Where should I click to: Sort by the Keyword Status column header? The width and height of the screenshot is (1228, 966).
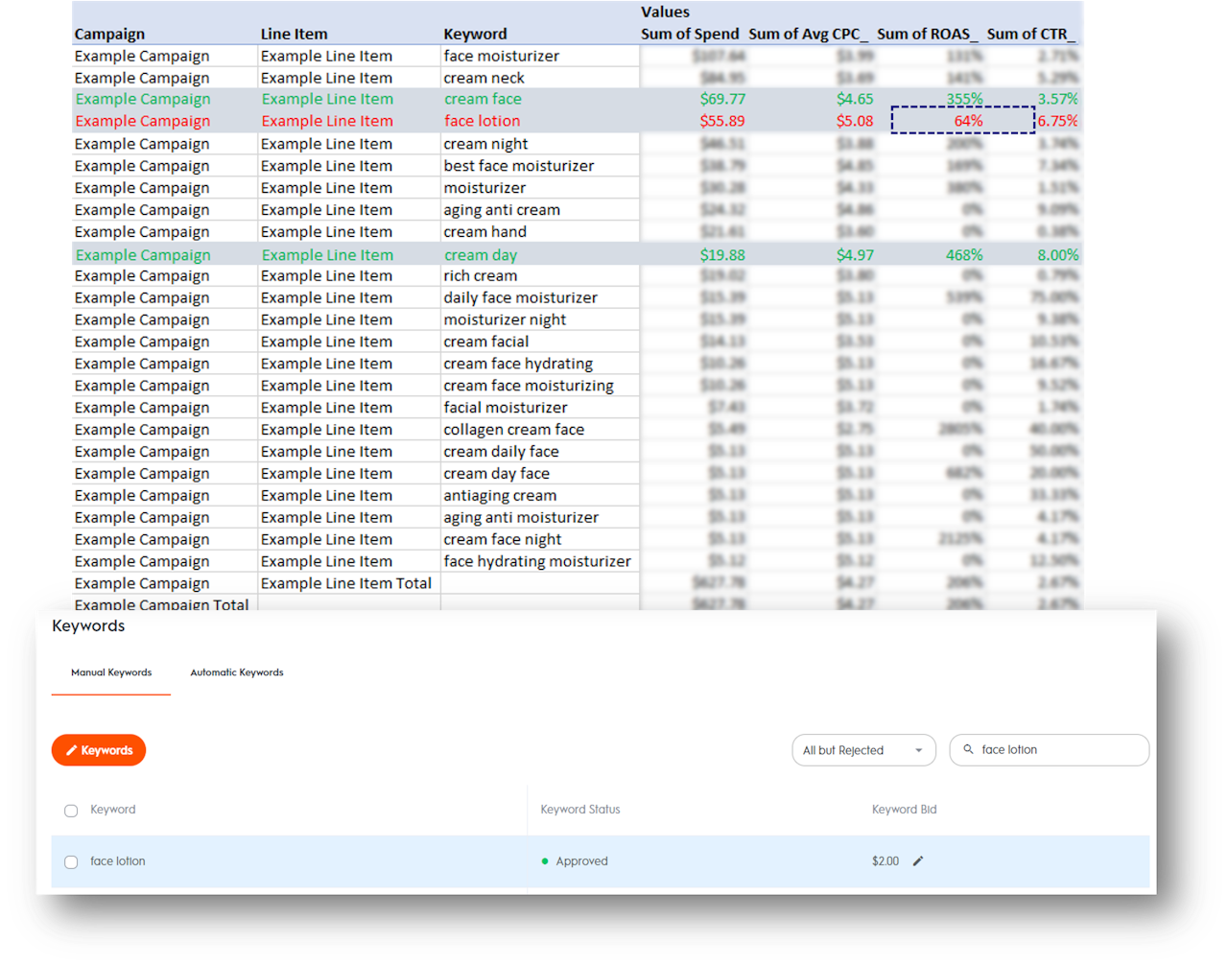click(580, 810)
